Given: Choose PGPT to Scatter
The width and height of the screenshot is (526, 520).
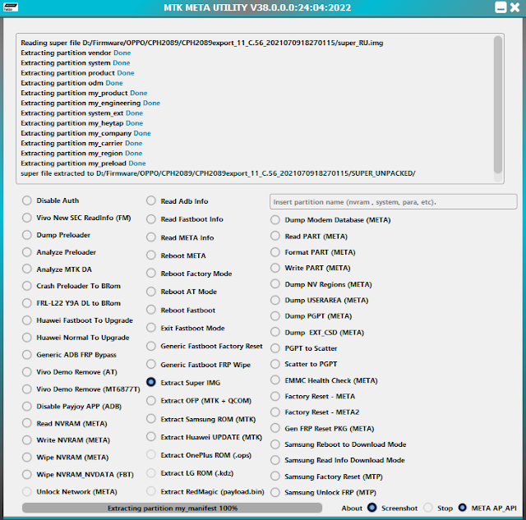Looking at the screenshot, I should point(275,348).
